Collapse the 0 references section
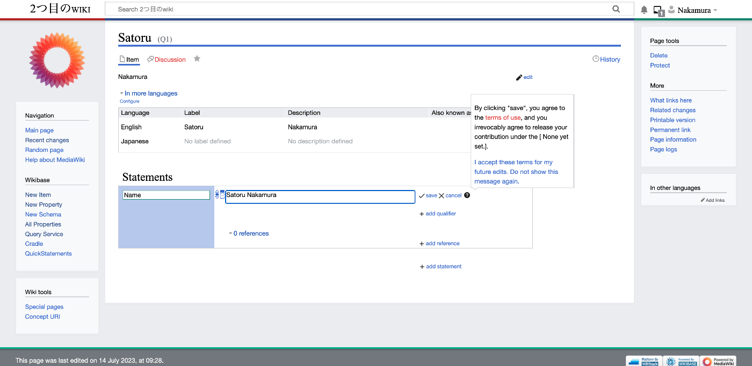 [x=248, y=233]
